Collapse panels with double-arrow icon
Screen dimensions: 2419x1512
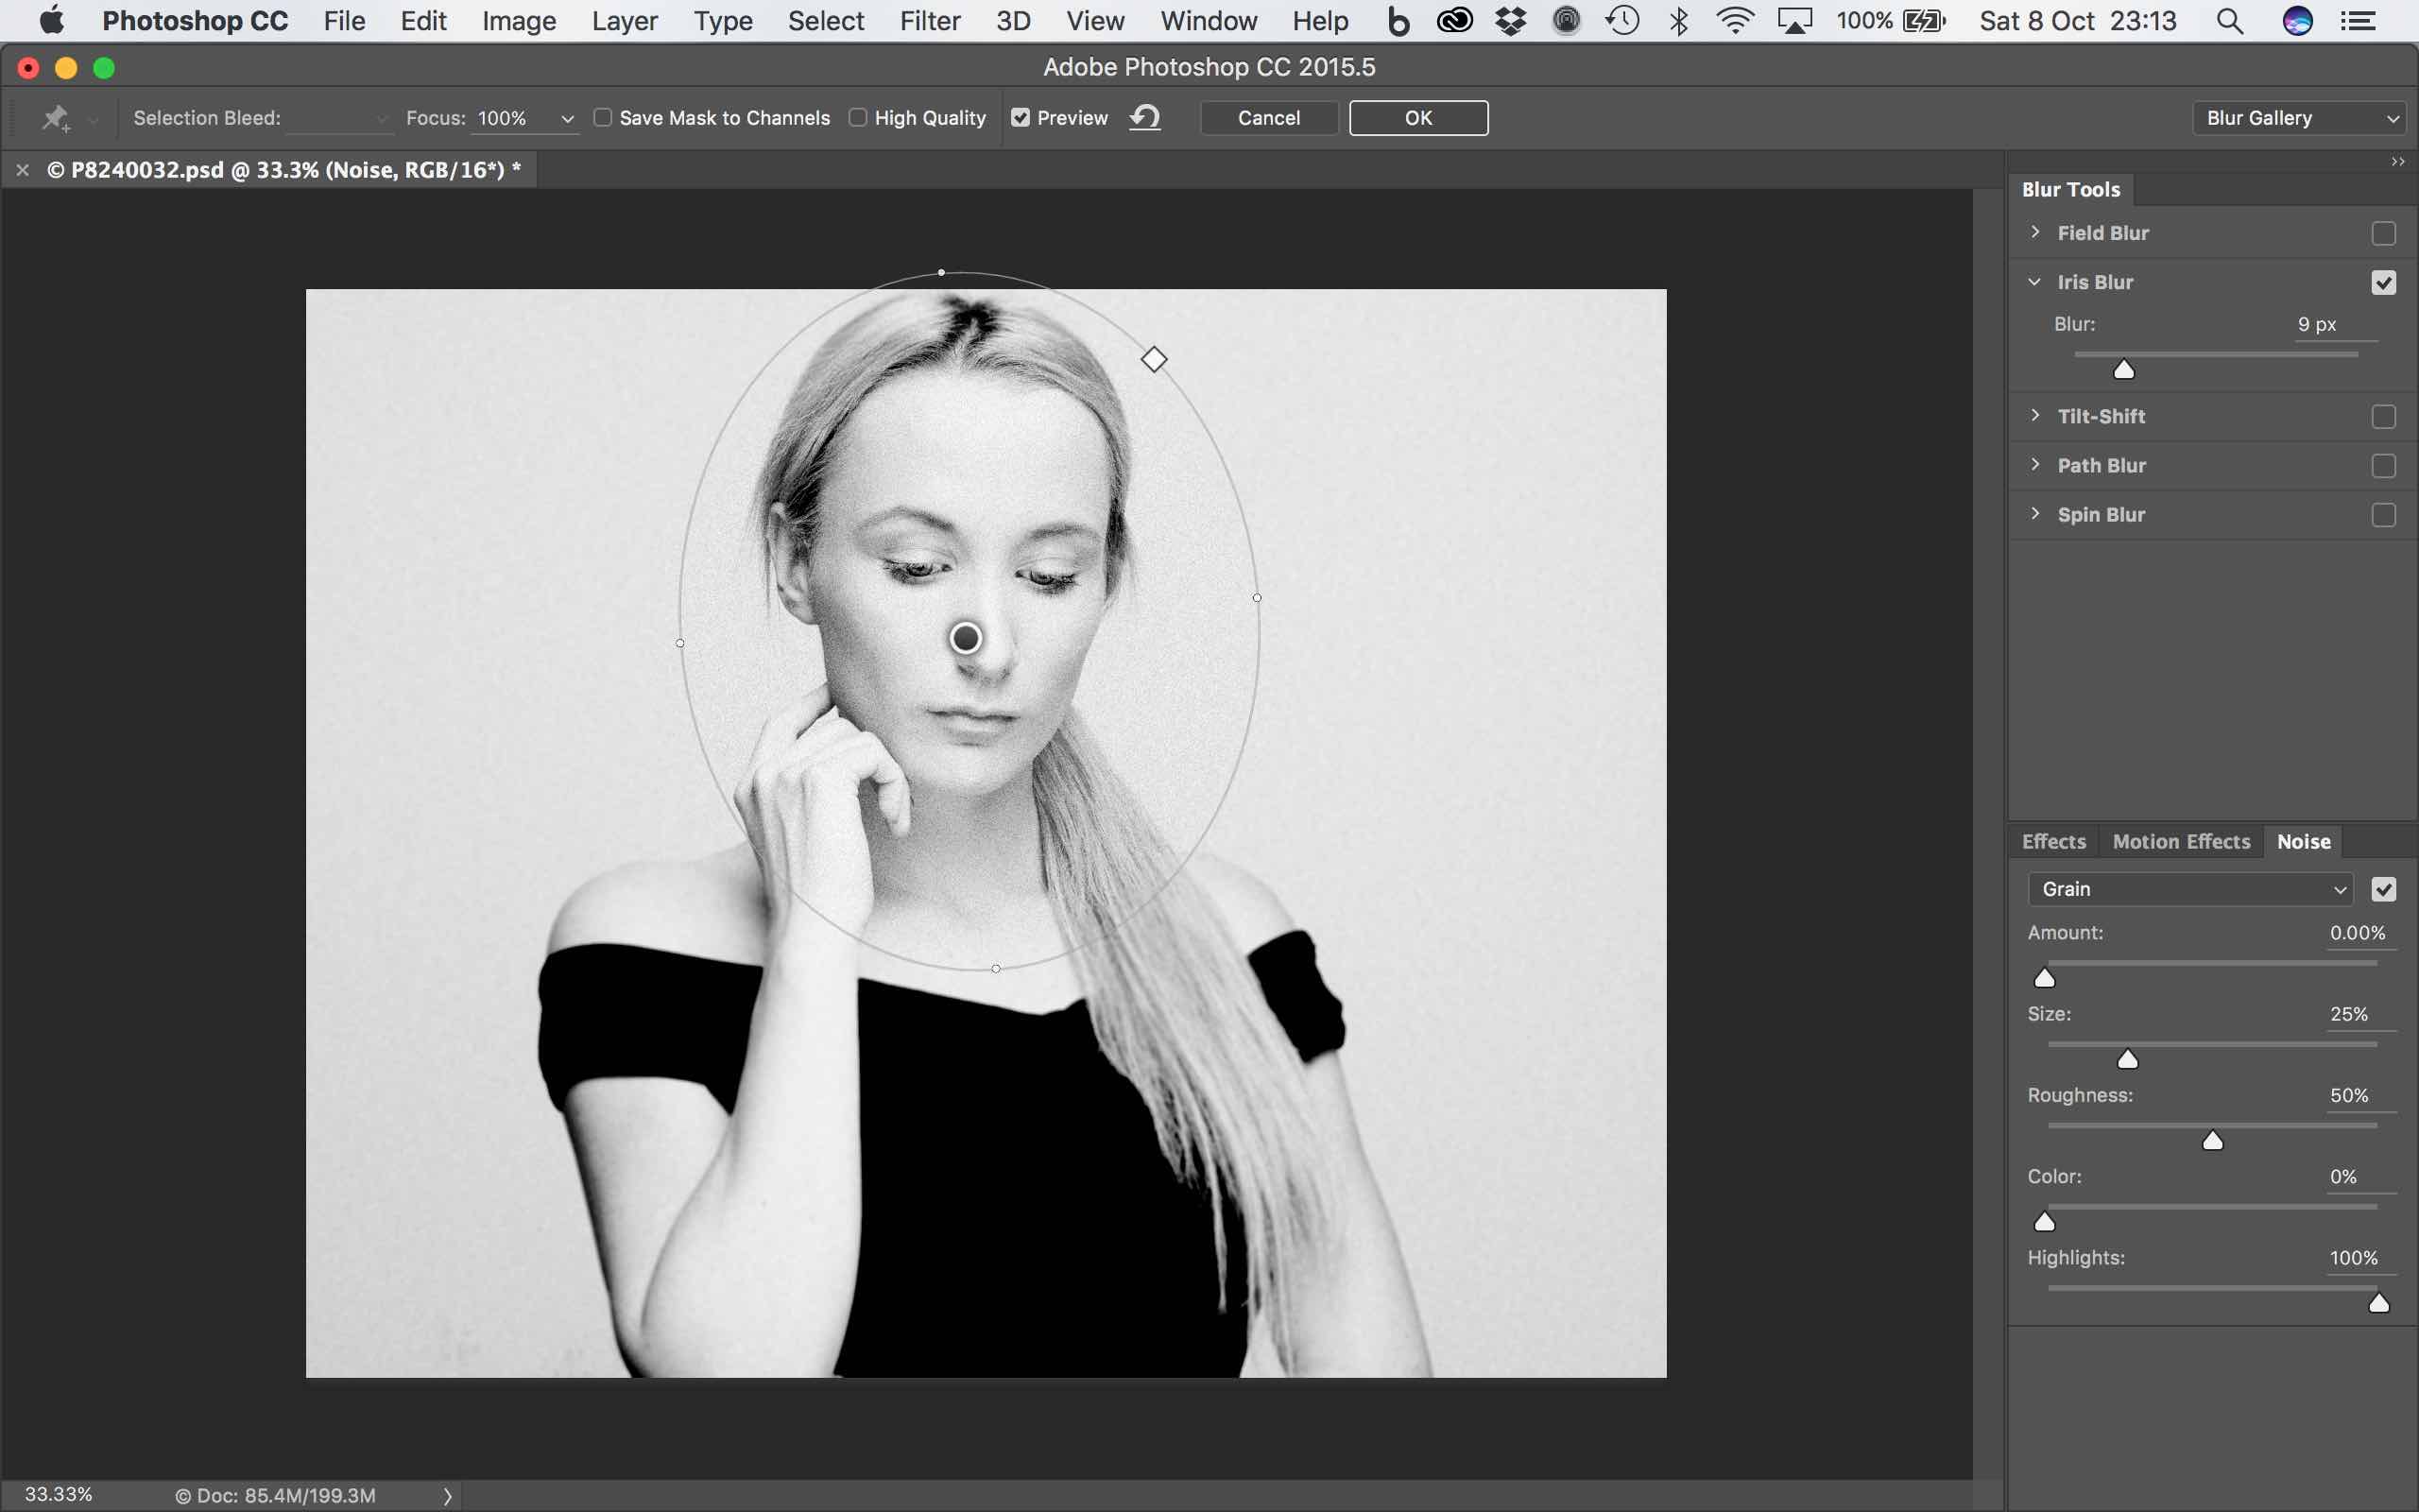(2397, 162)
